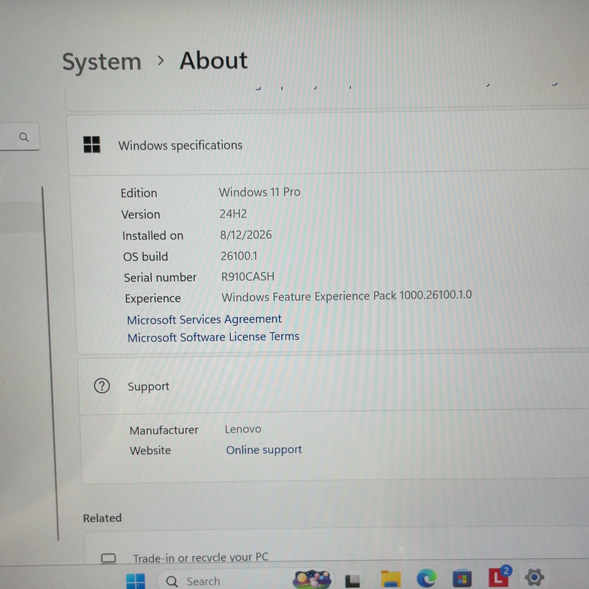Select the Windows Feature Experience Pack text

[x=347, y=296]
